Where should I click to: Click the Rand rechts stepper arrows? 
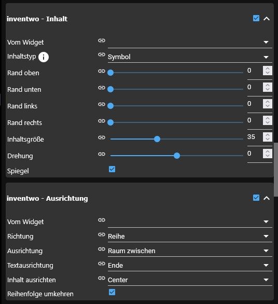click(268, 120)
